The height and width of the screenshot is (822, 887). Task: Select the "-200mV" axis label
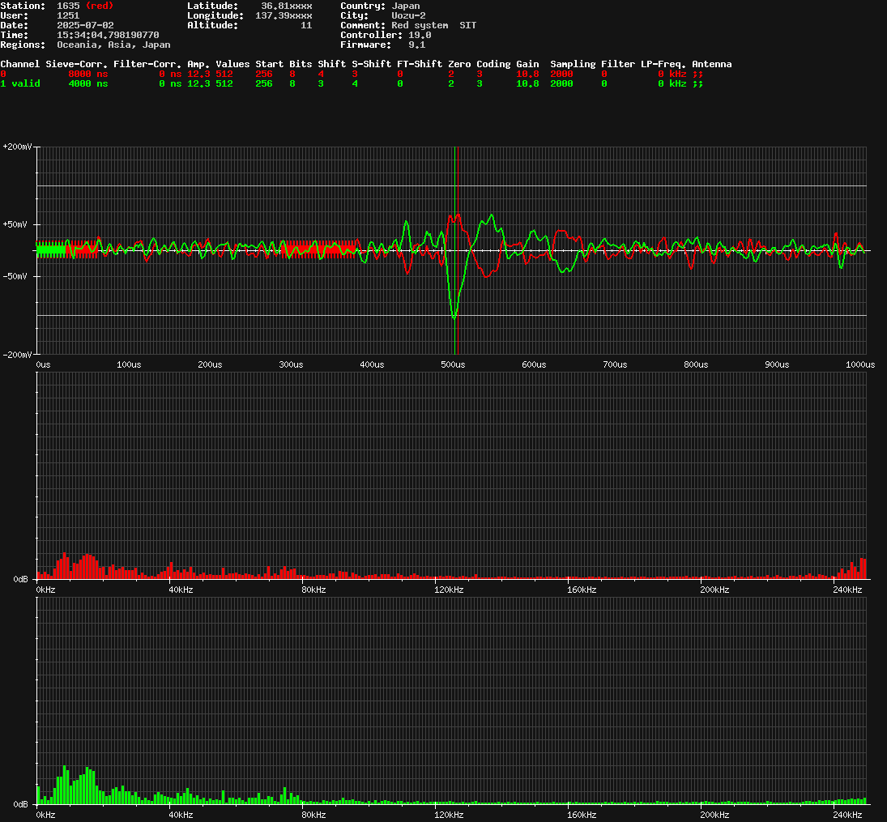pyautogui.click(x=17, y=355)
